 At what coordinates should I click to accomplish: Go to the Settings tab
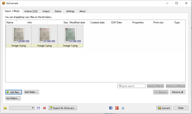(x=70, y=11)
